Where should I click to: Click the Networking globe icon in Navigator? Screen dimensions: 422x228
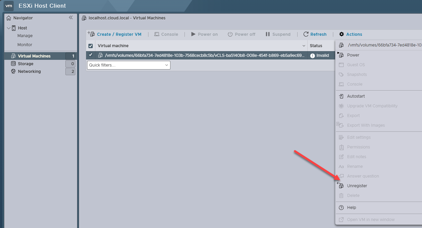click(13, 71)
